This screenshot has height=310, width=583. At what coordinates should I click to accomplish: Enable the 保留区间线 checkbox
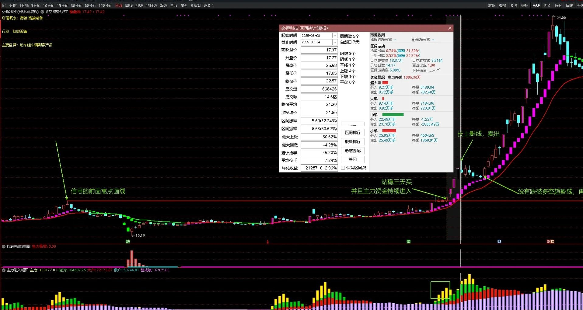(x=343, y=168)
